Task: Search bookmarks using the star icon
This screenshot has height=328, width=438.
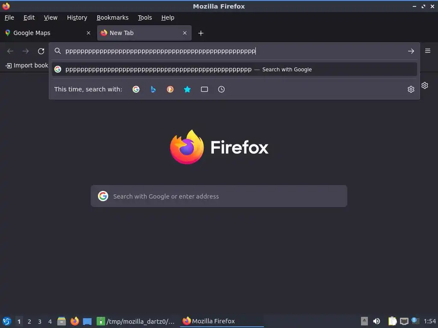Action: click(x=187, y=89)
